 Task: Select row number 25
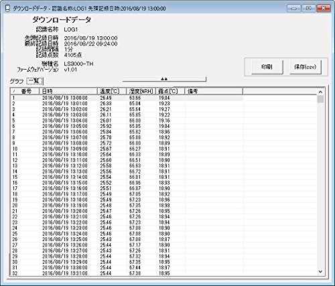tap(15, 234)
